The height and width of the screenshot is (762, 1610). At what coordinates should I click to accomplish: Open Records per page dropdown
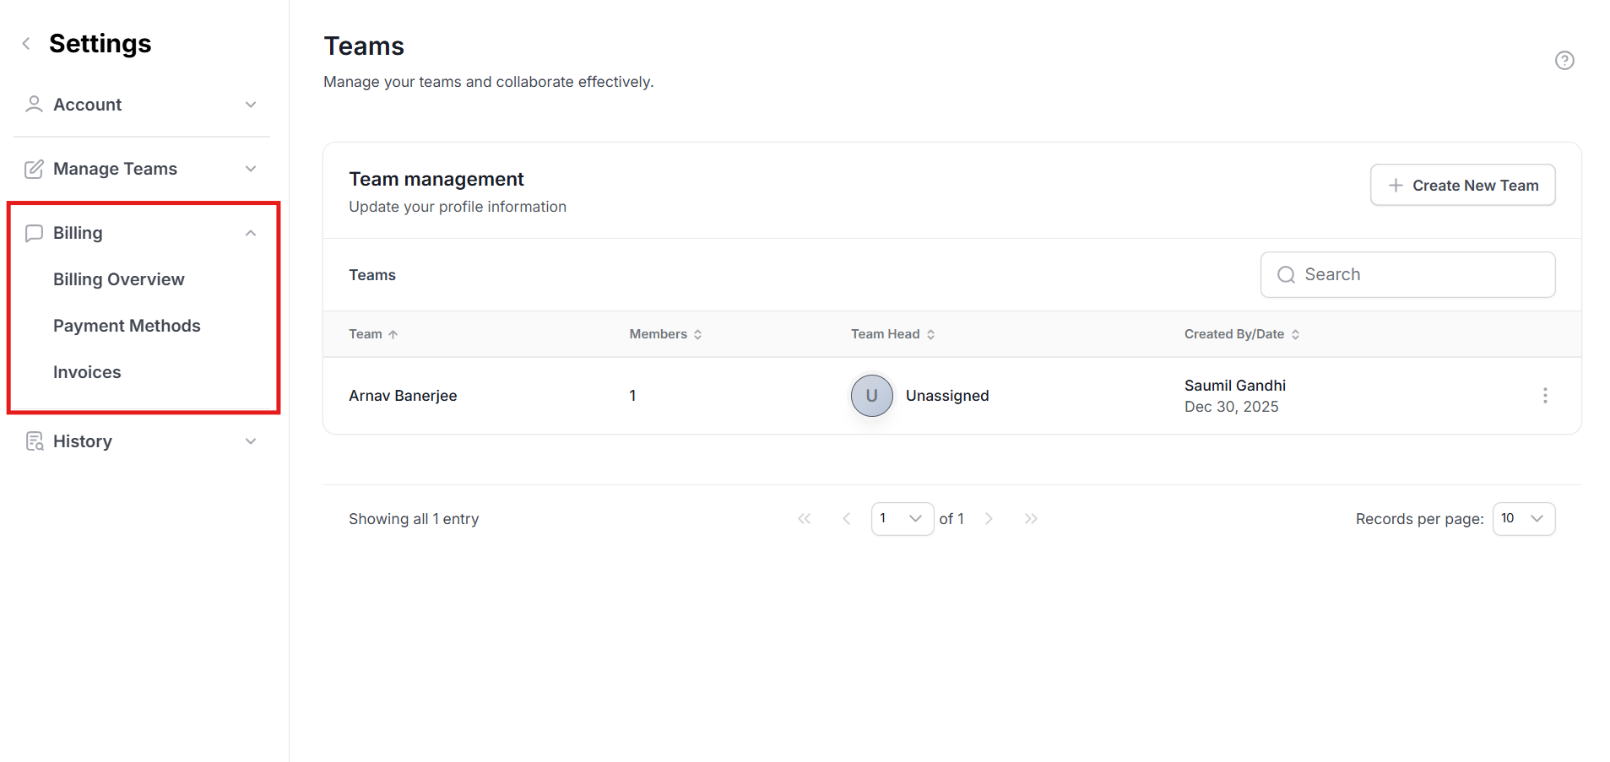(1523, 519)
